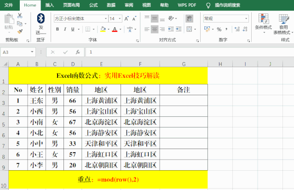Select column G header
This screenshot has width=294, height=190.
click(184, 64)
